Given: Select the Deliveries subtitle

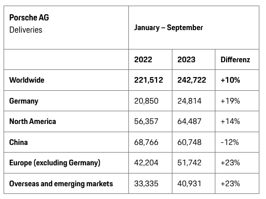Looking at the screenshot, I should click(26, 30).
